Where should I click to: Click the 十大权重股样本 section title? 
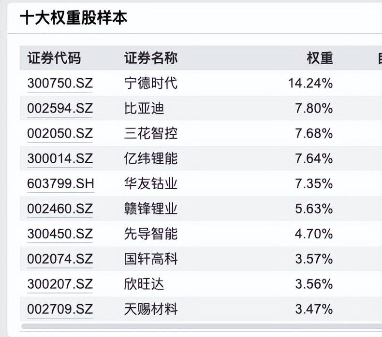[73, 18]
